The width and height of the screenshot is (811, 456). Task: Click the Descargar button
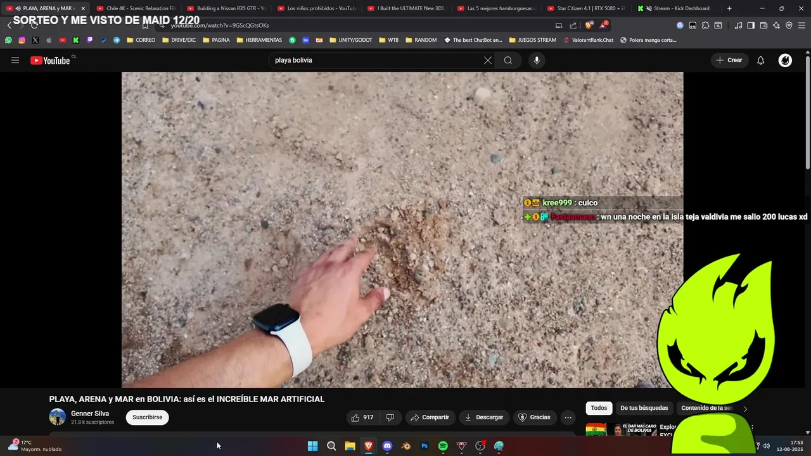pos(484,417)
